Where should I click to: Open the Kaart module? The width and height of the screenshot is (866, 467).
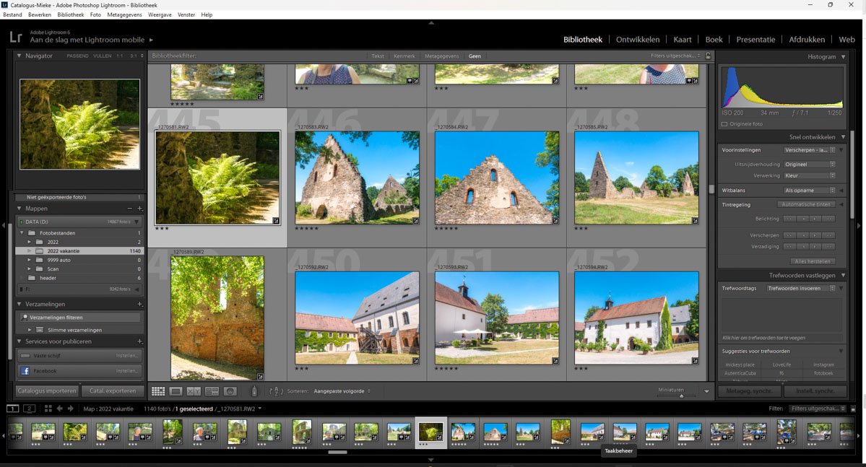[682, 40]
